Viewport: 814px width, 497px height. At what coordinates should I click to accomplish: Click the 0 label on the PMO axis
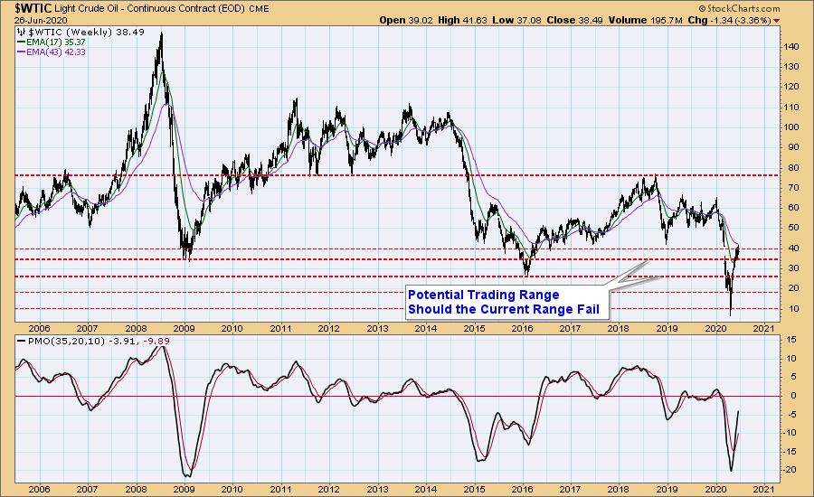[794, 396]
